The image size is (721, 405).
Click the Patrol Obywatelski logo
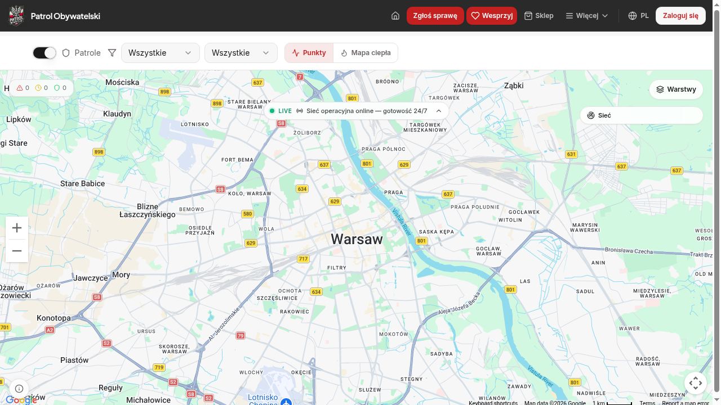click(16, 16)
